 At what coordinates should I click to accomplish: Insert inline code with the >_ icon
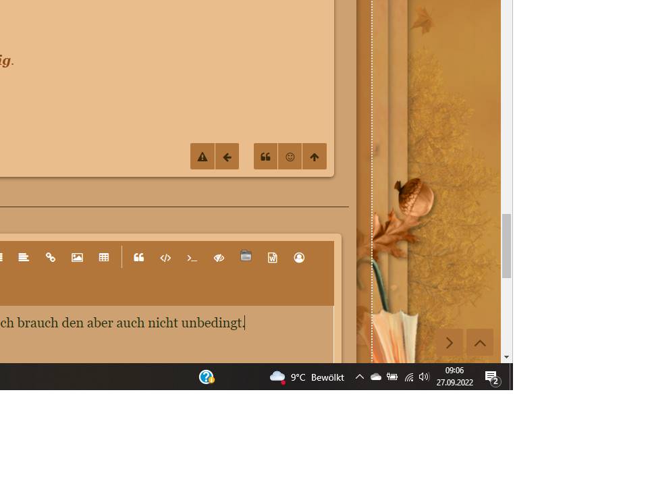(192, 257)
